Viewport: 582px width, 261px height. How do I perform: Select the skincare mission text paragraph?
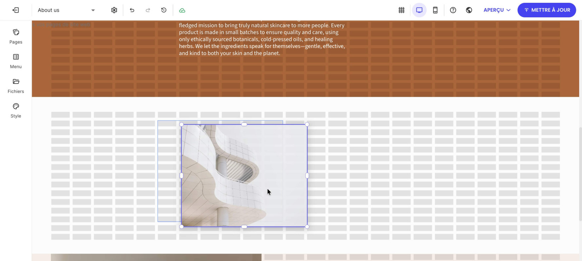tap(262, 39)
